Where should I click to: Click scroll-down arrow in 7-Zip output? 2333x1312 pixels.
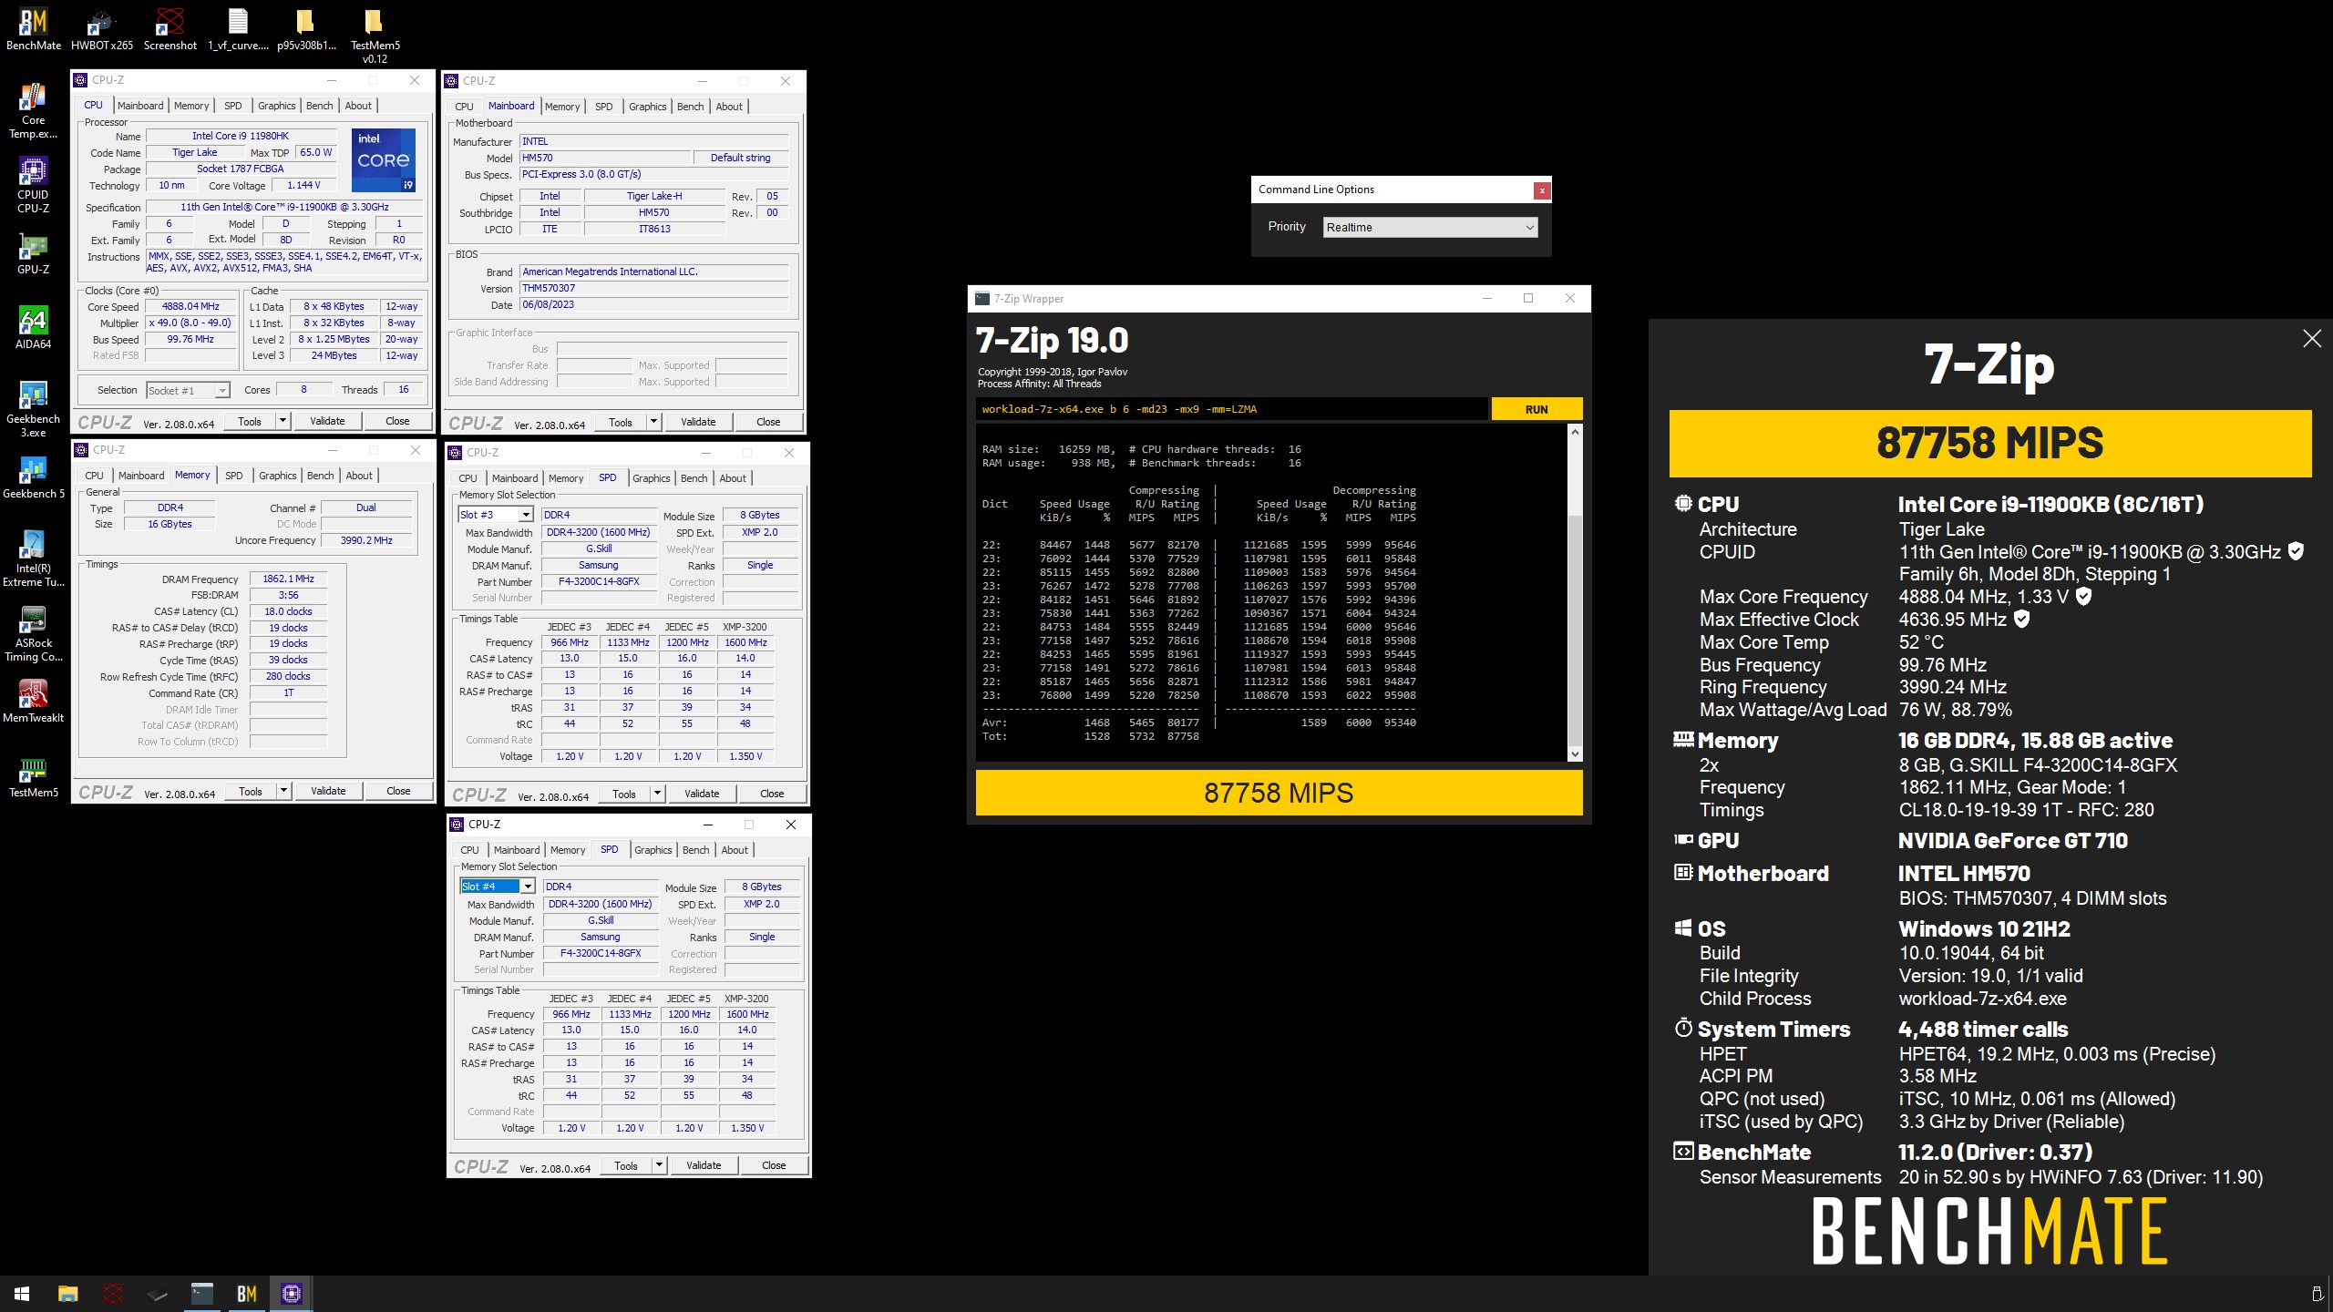(x=1574, y=753)
